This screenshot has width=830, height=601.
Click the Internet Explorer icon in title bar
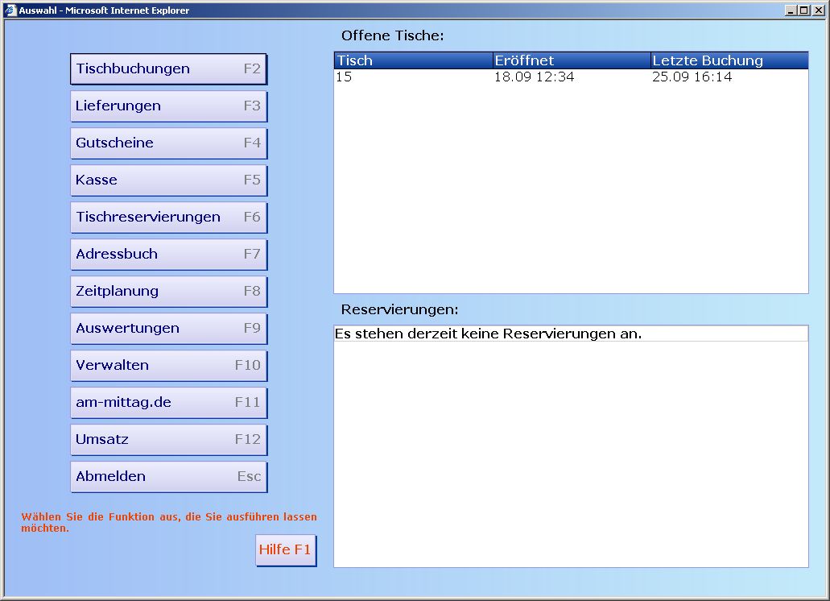coord(10,10)
